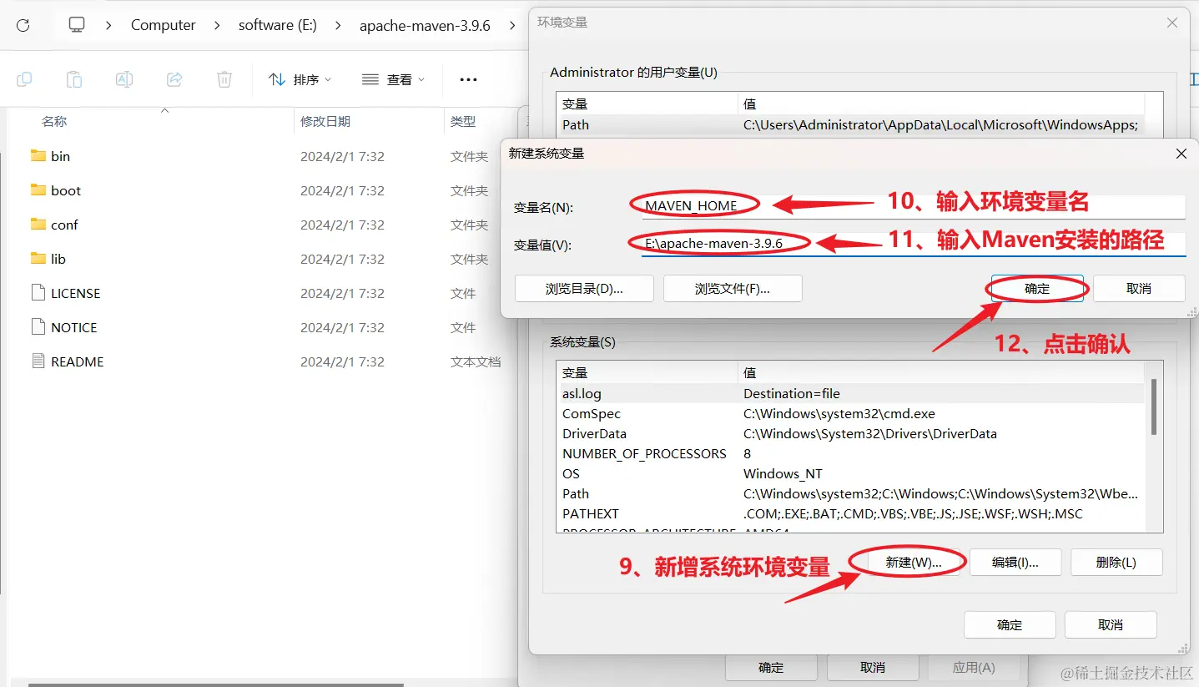Click 取消 in 环境变量 dialog
1199x687 pixels.
pos(1111,624)
